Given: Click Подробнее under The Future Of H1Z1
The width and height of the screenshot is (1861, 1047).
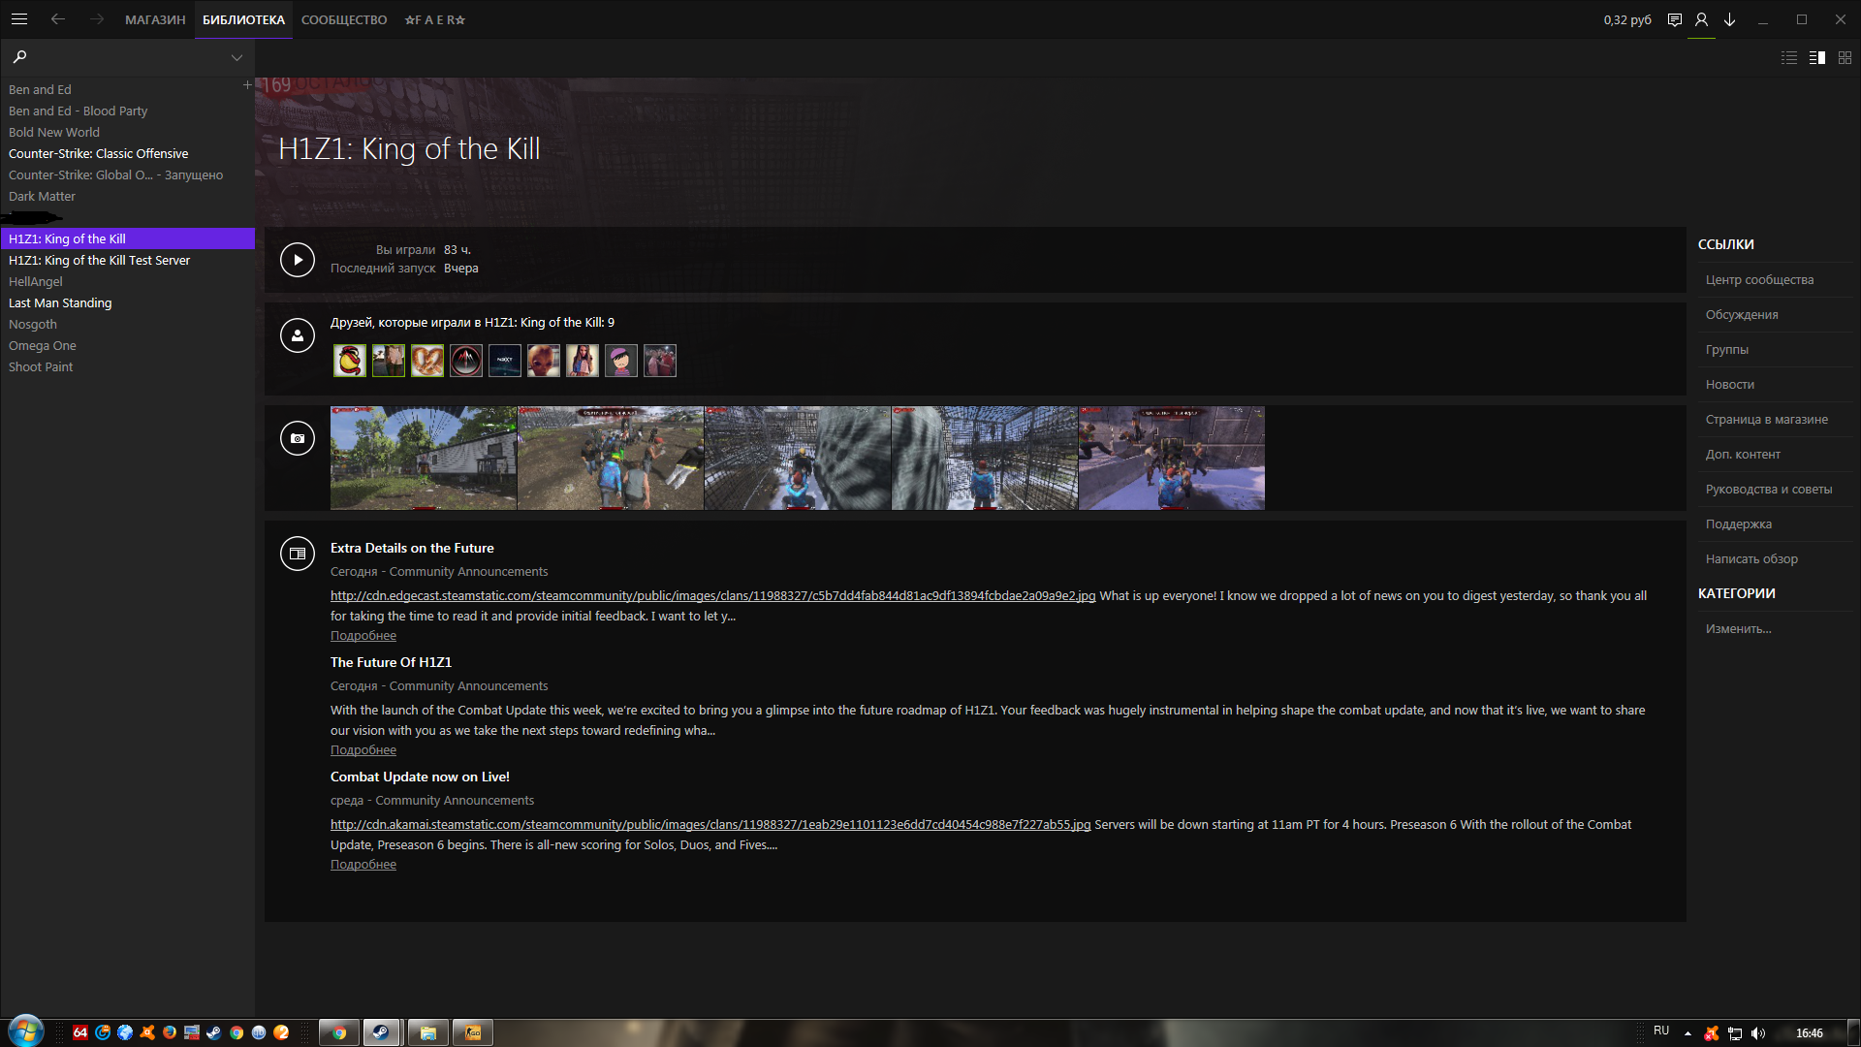Looking at the screenshot, I should (x=363, y=750).
